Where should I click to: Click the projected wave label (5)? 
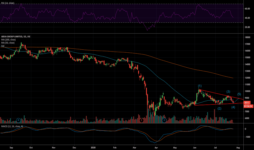[x=239, y=94]
